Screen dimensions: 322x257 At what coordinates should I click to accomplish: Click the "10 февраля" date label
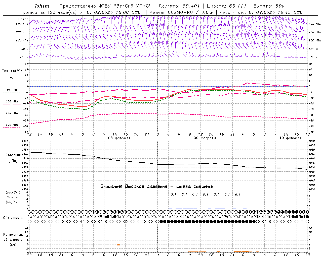(290, 138)
